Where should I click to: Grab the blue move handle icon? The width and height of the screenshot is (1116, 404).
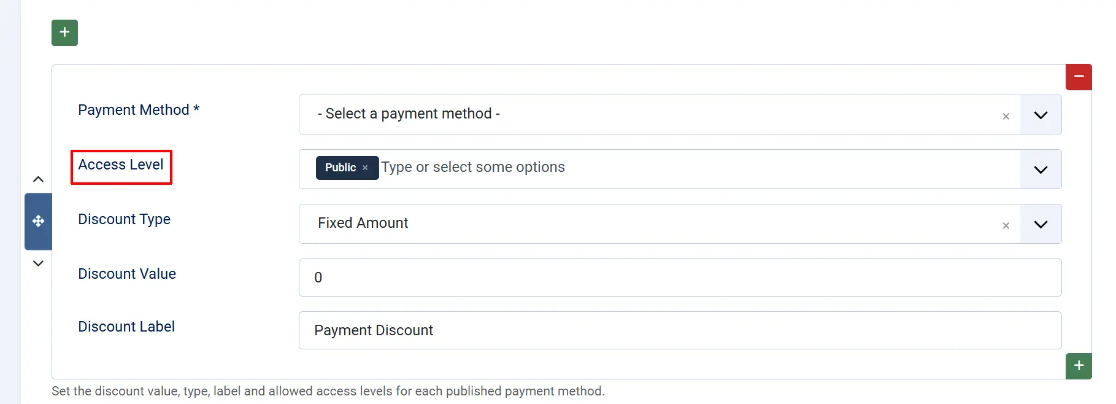coord(38,221)
